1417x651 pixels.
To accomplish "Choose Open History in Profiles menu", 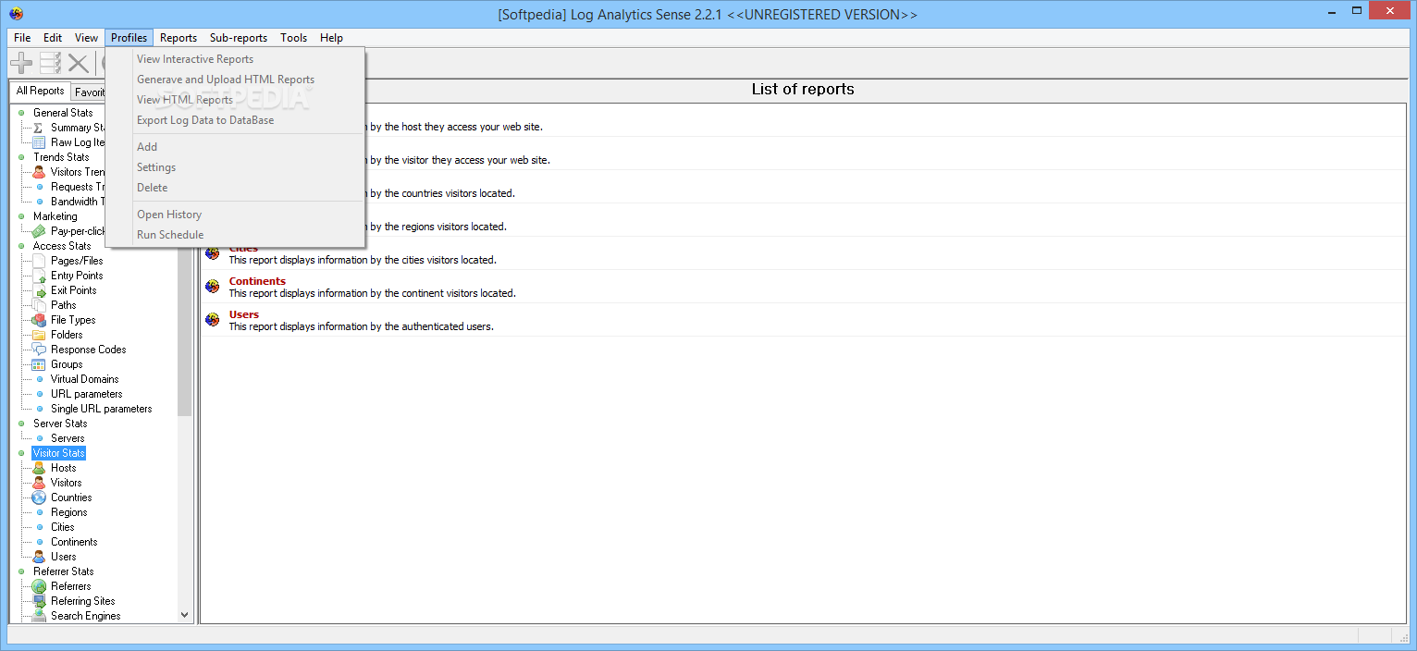I will coord(236,215).
